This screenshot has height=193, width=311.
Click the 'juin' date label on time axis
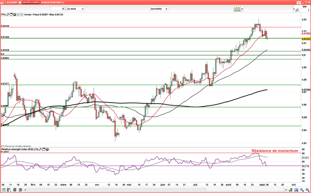163,185
